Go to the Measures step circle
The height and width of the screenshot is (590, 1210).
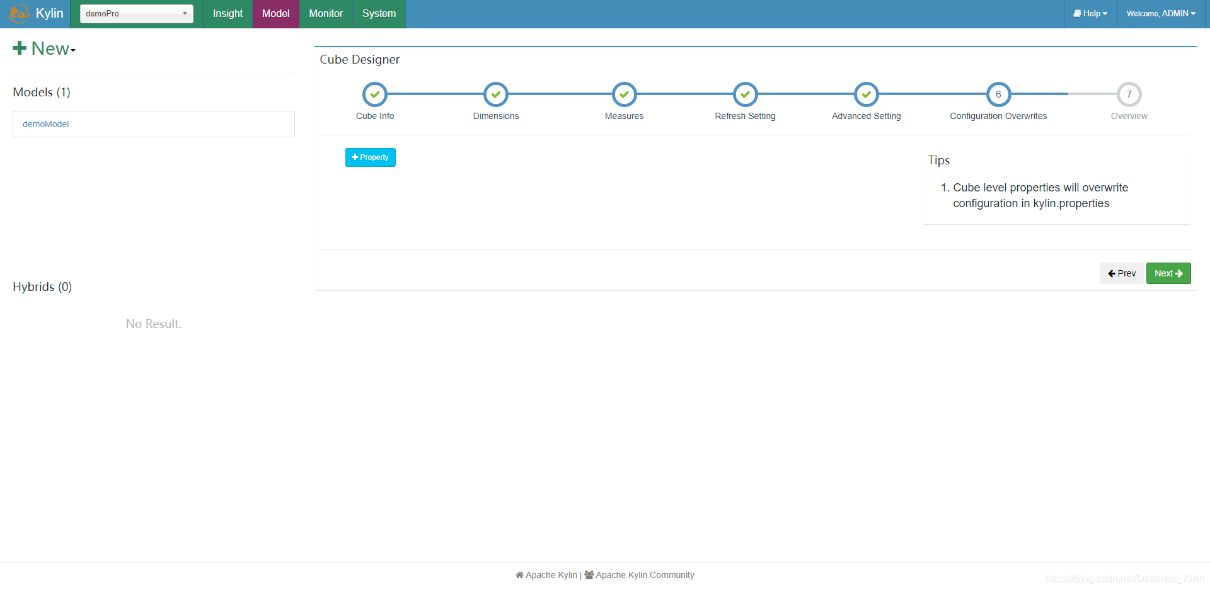[x=624, y=94]
